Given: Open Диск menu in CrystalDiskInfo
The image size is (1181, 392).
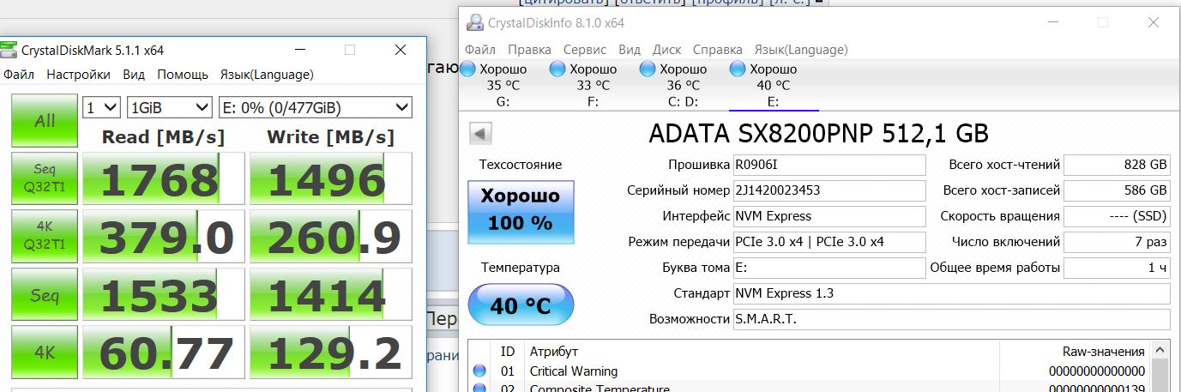Looking at the screenshot, I should [667, 50].
